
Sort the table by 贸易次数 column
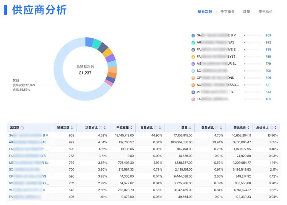pyautogui.click(x=72, y=128)
